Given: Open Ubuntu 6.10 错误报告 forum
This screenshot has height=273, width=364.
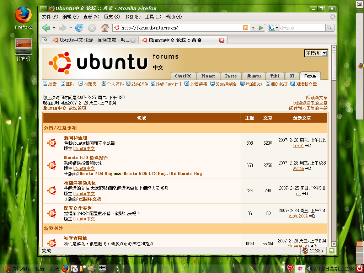Looking at the screenshot, I should click(x=86, y=157).
